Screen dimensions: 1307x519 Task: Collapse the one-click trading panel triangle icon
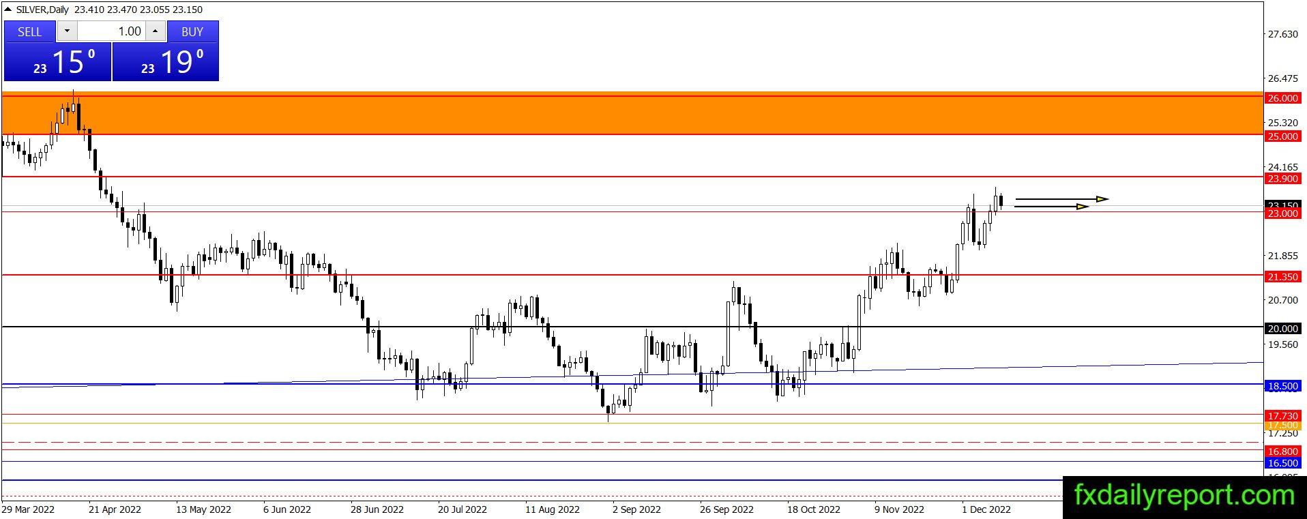pyautogui.click(x=8, y=10)
